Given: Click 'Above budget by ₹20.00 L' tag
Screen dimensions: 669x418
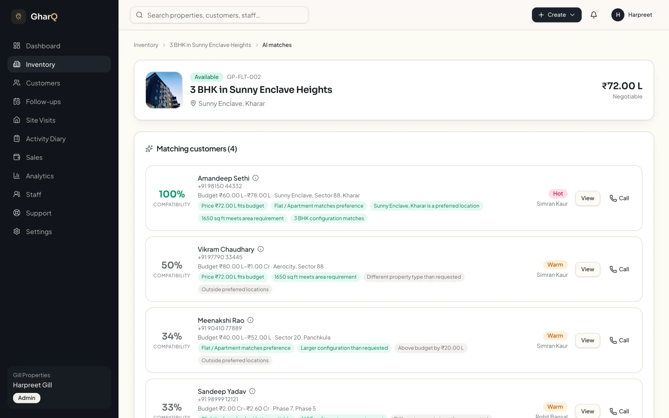Looking at the screenshot, I should (431, 348).
